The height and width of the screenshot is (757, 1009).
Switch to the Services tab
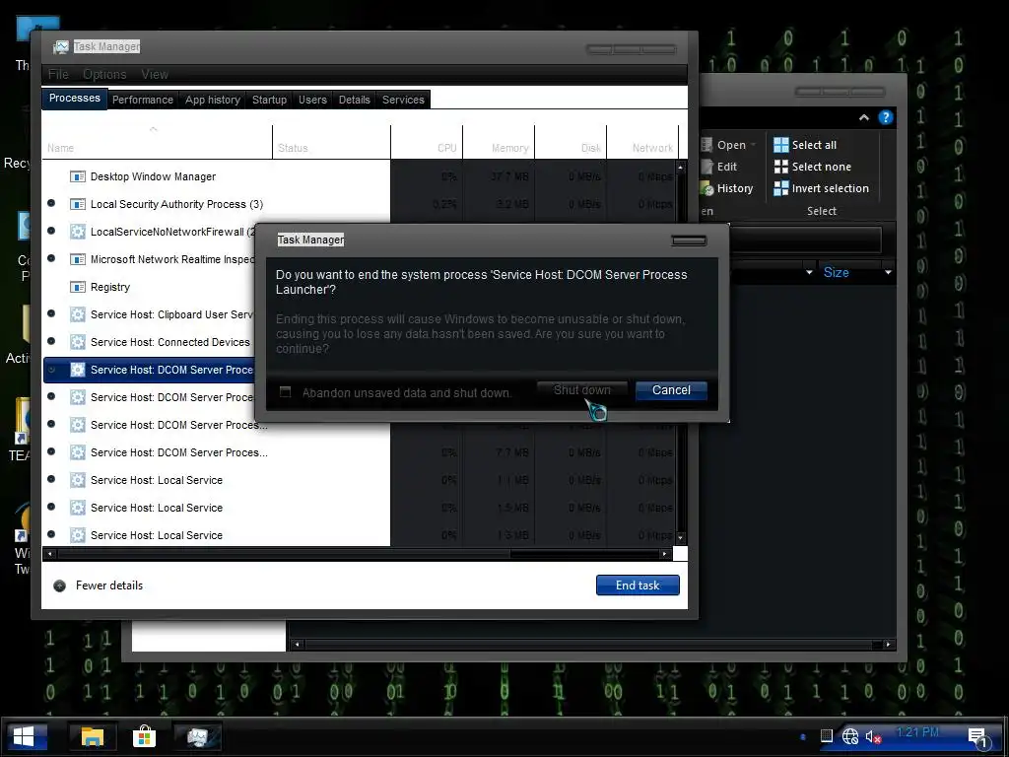coord(403,100)
